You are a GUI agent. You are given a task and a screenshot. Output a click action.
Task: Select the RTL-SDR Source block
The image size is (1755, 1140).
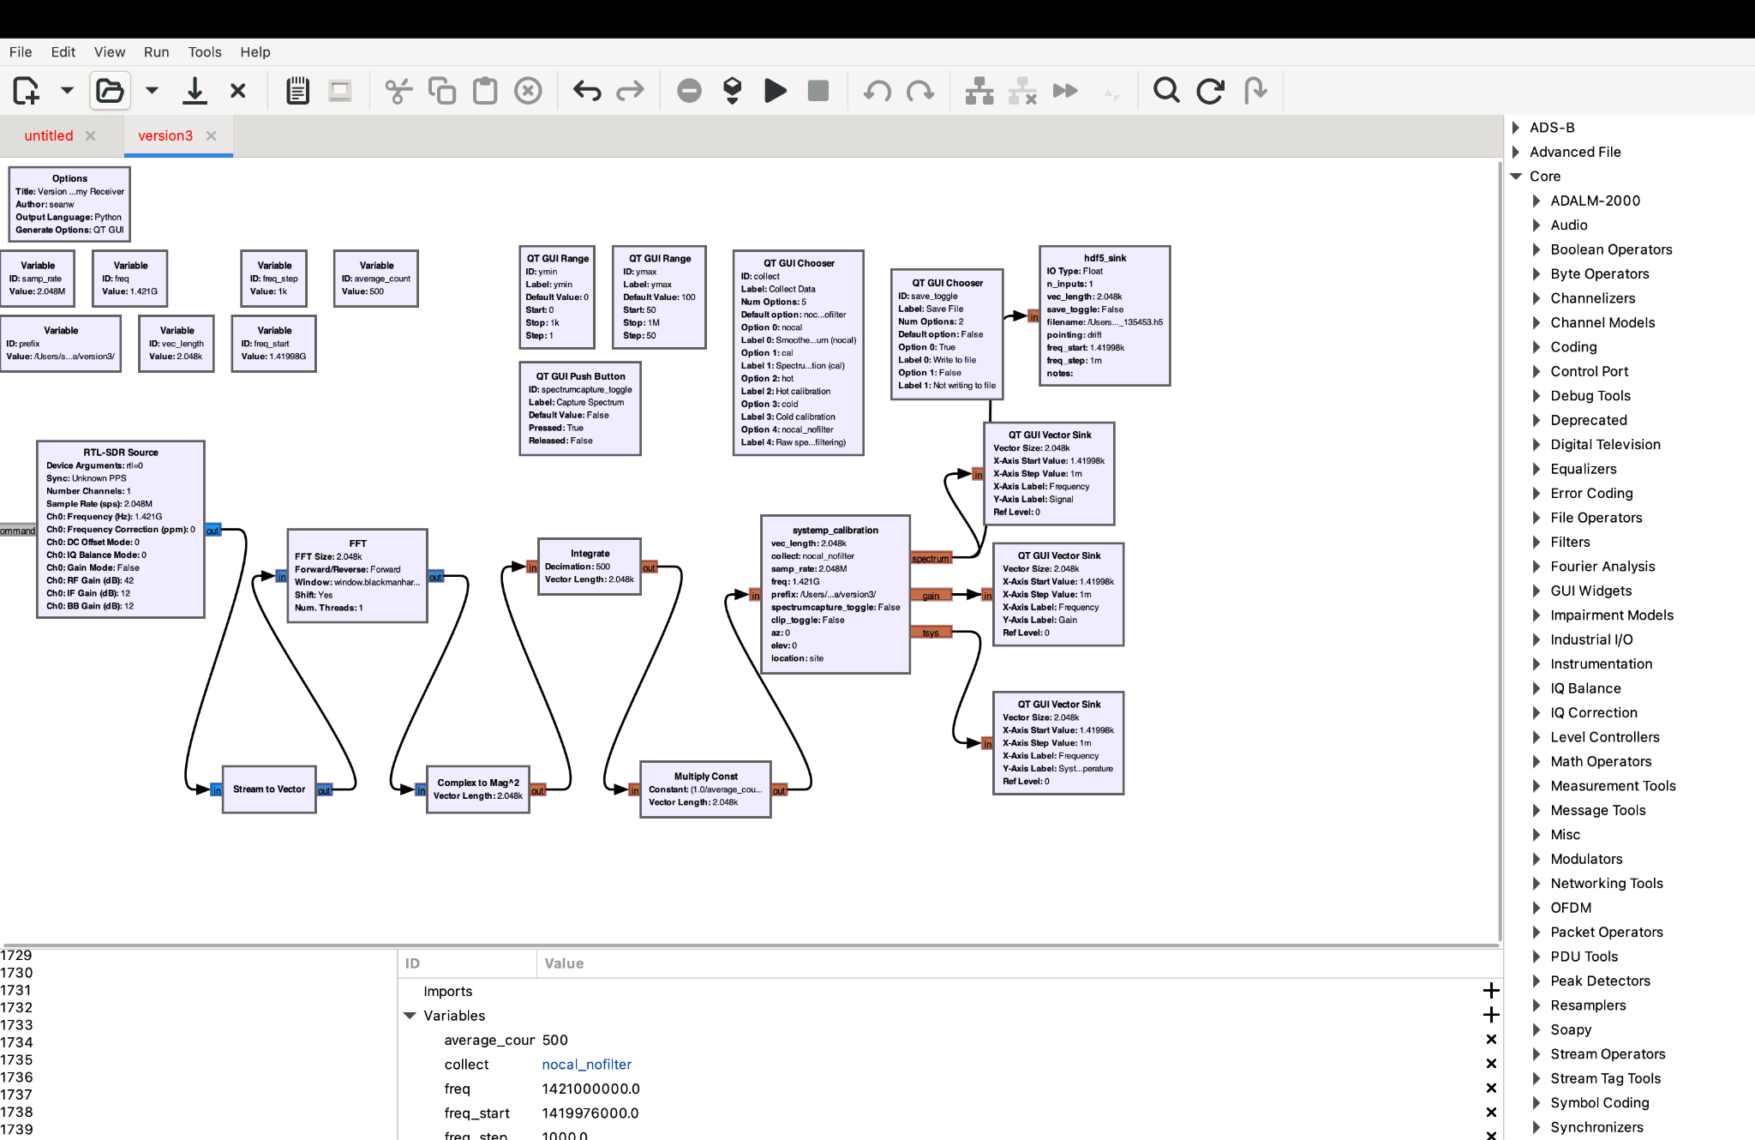121,529
